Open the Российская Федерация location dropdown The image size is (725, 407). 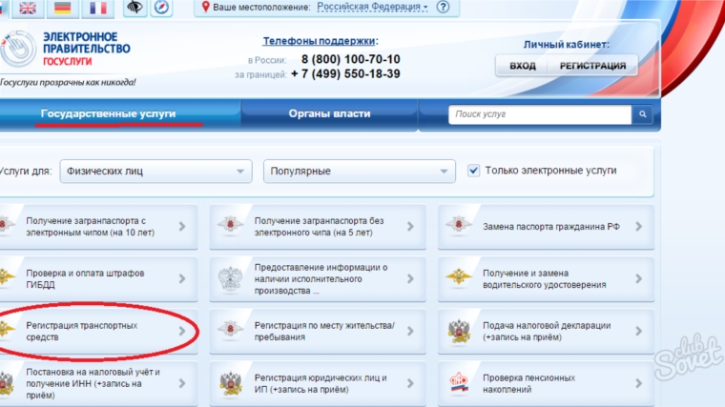[x=372, y=7]
